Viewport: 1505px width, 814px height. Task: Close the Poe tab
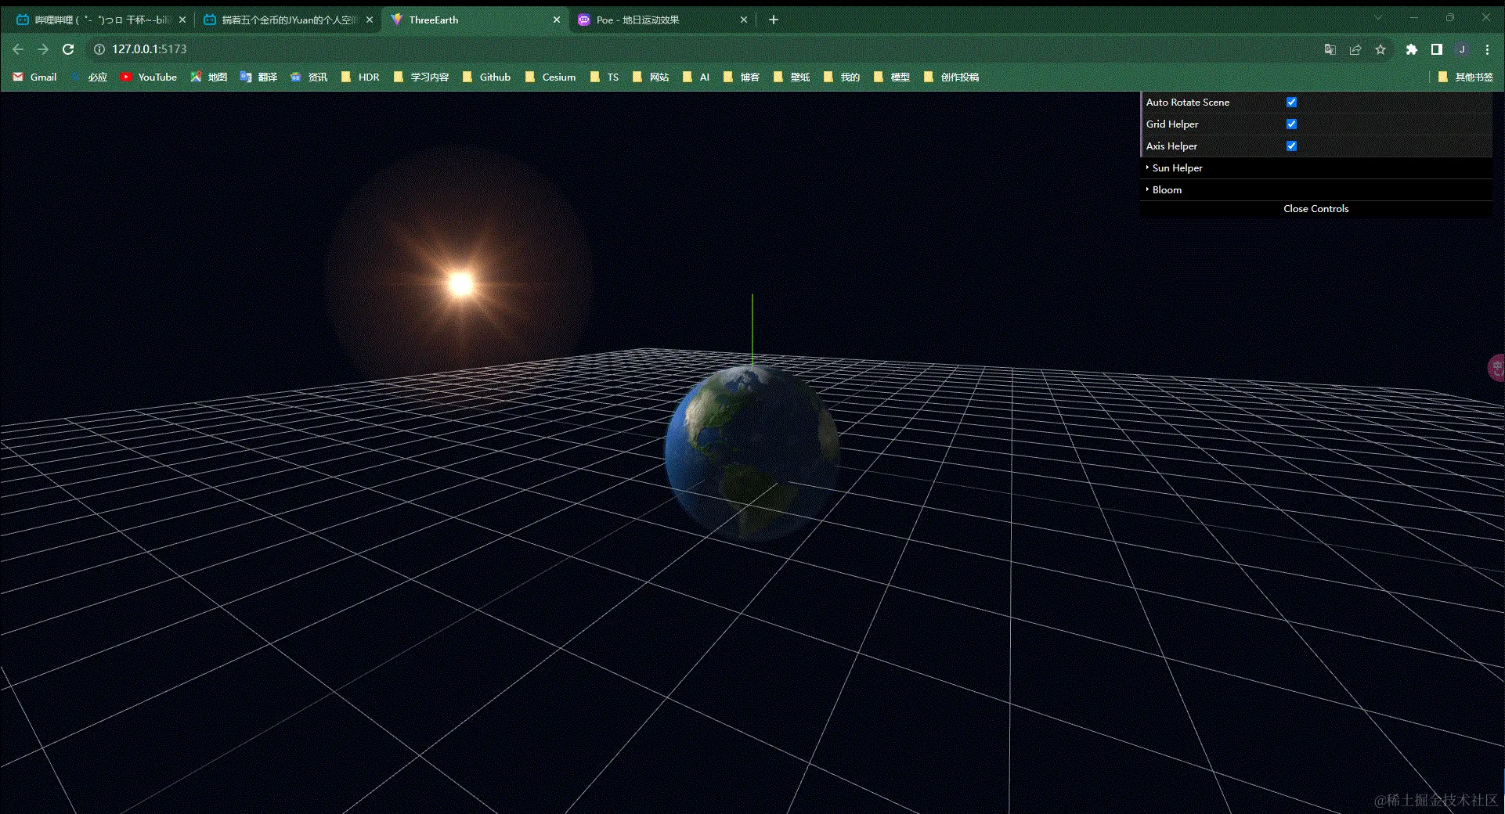point(744,20)
